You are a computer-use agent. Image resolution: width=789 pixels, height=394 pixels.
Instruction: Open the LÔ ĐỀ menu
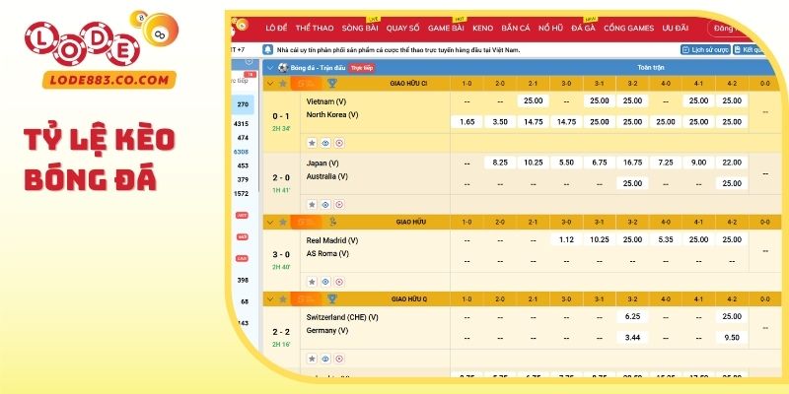[276, 29]
